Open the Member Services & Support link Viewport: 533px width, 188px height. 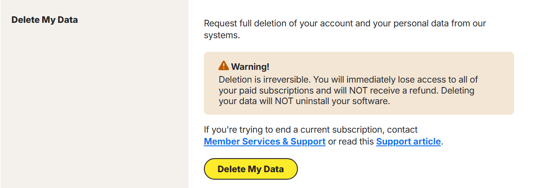click(265, 141)
